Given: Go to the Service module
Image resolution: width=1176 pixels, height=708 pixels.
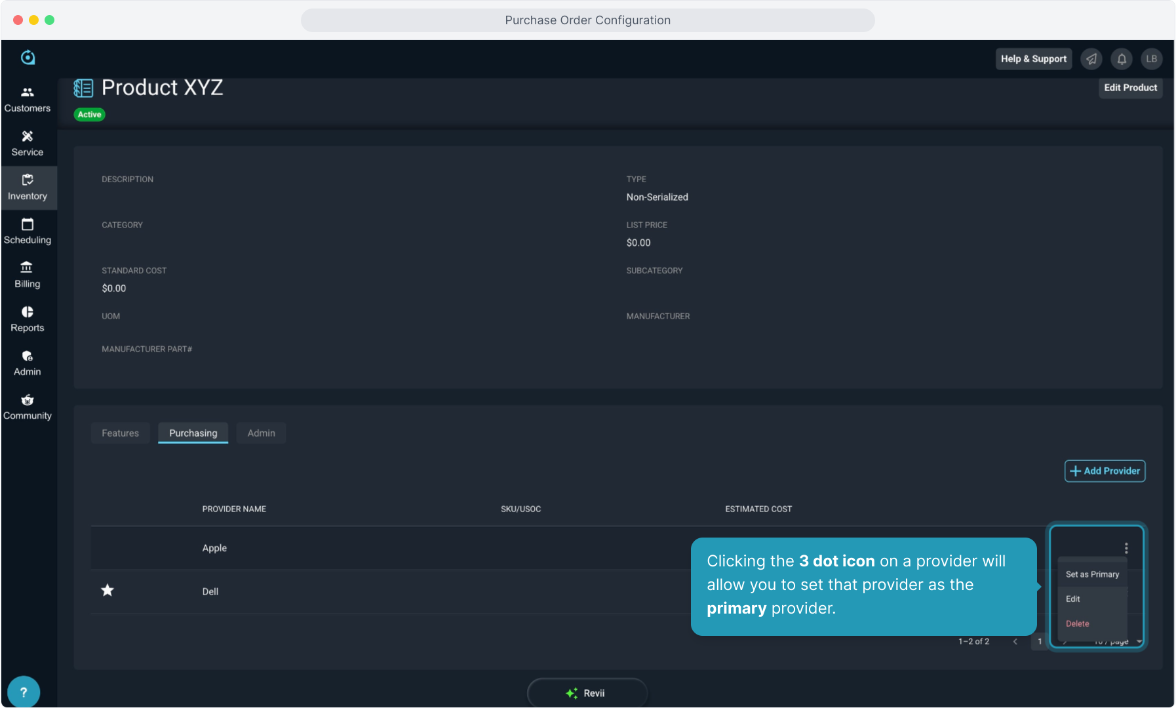Looking at the screenshot, I should coord(28,144).
